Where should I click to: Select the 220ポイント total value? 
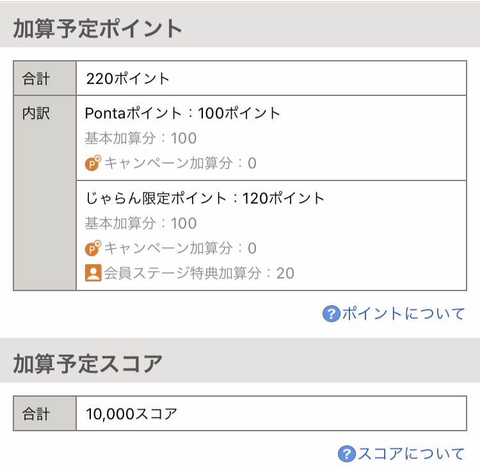click(127, 78)
